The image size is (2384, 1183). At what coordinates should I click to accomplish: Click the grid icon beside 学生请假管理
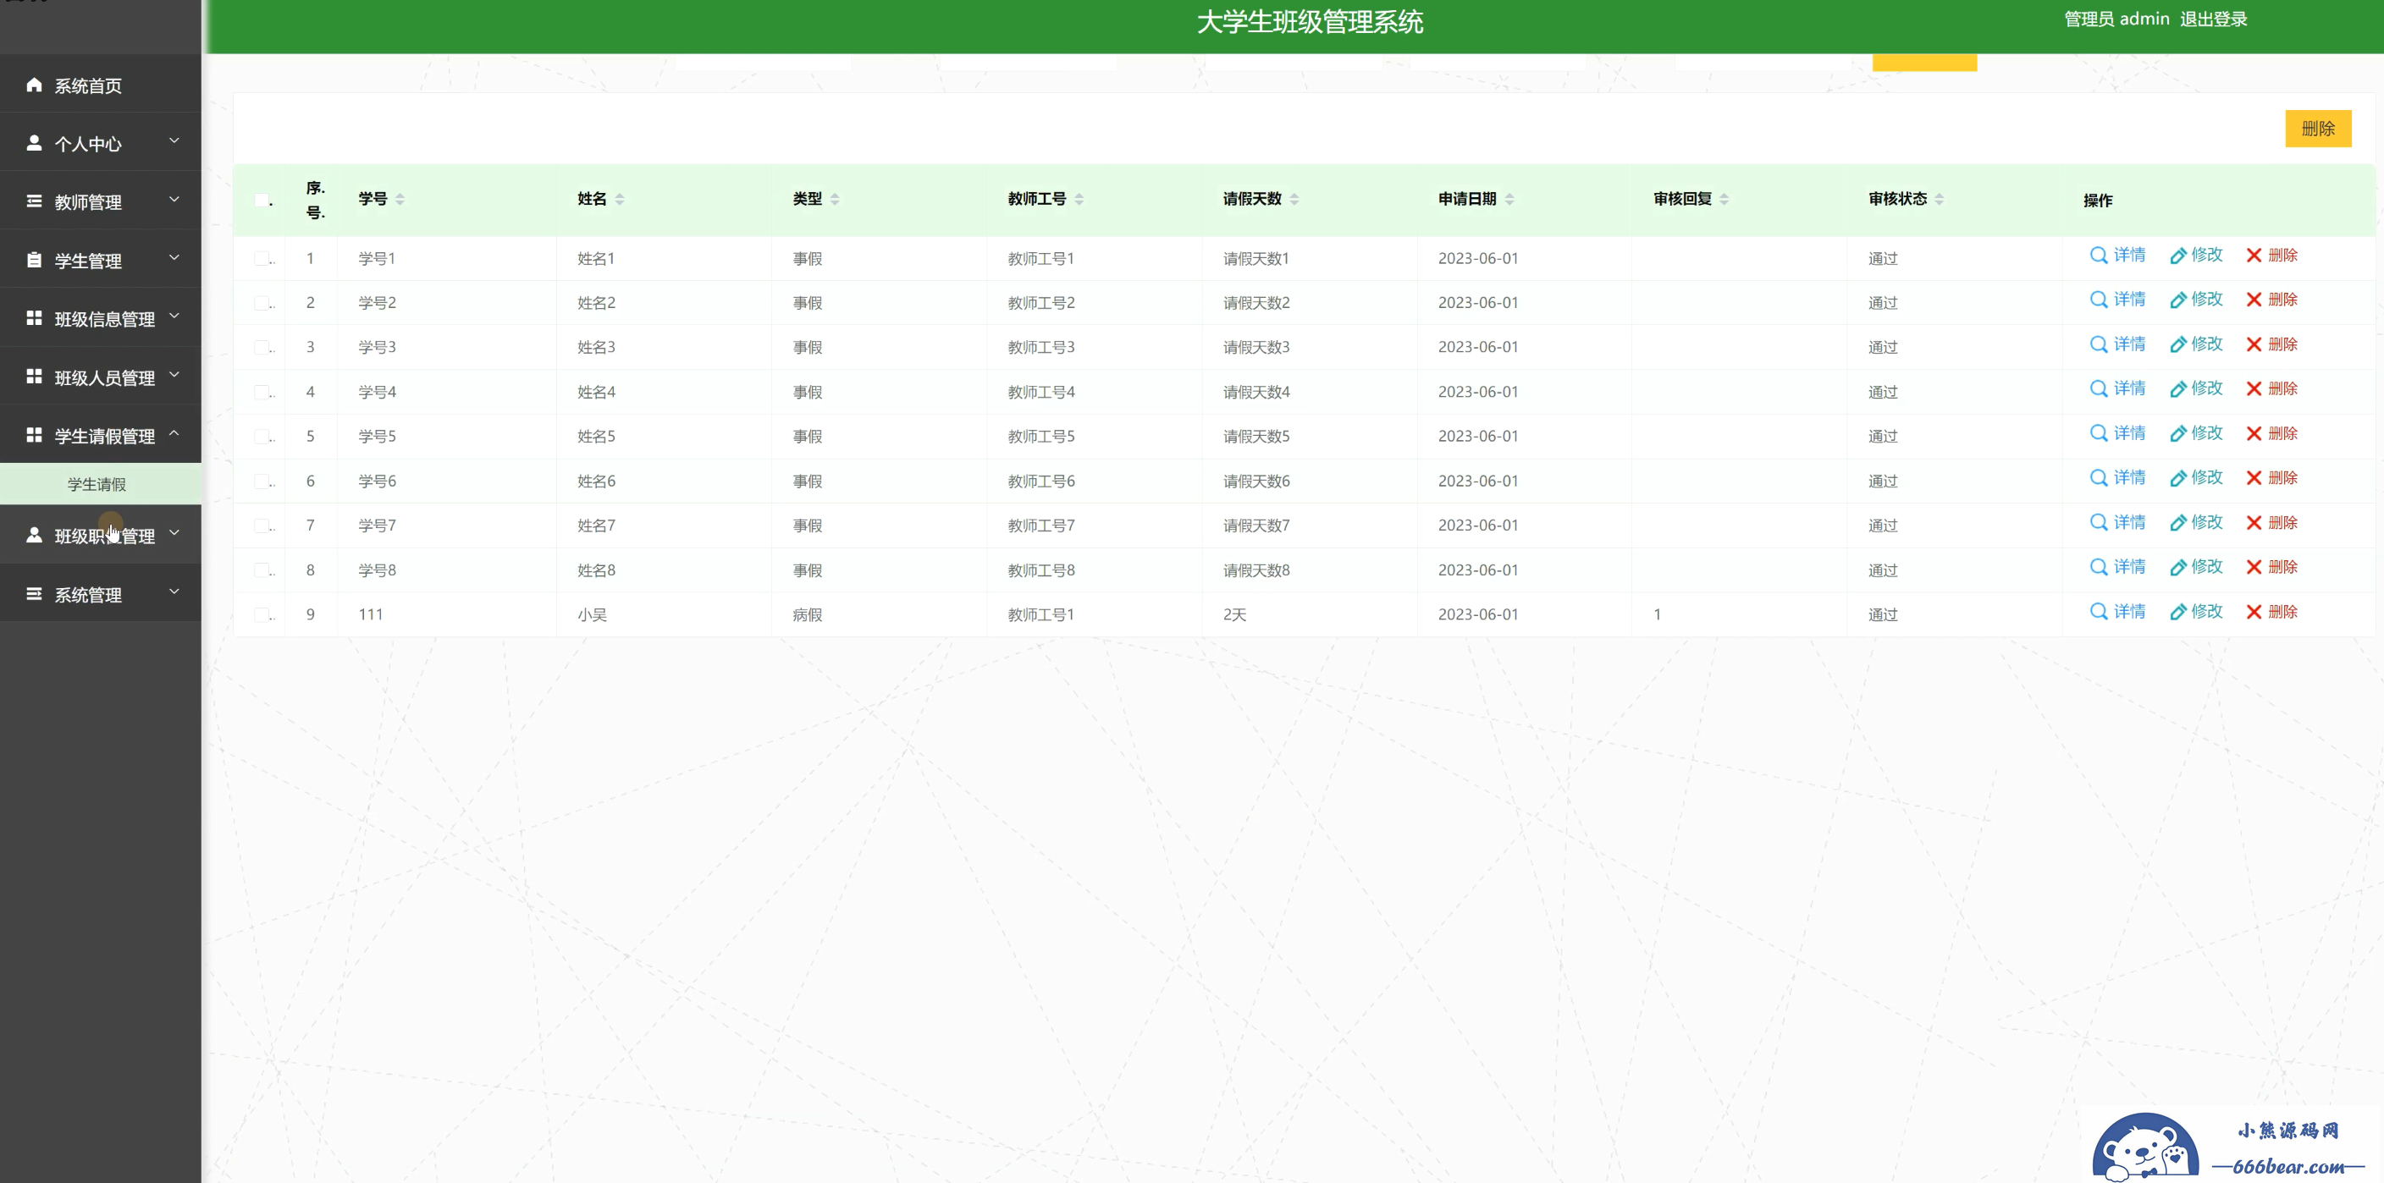[34, 435]
